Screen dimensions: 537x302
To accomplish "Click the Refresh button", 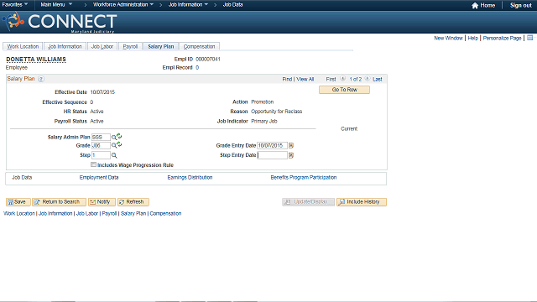I will pos(133,202).
